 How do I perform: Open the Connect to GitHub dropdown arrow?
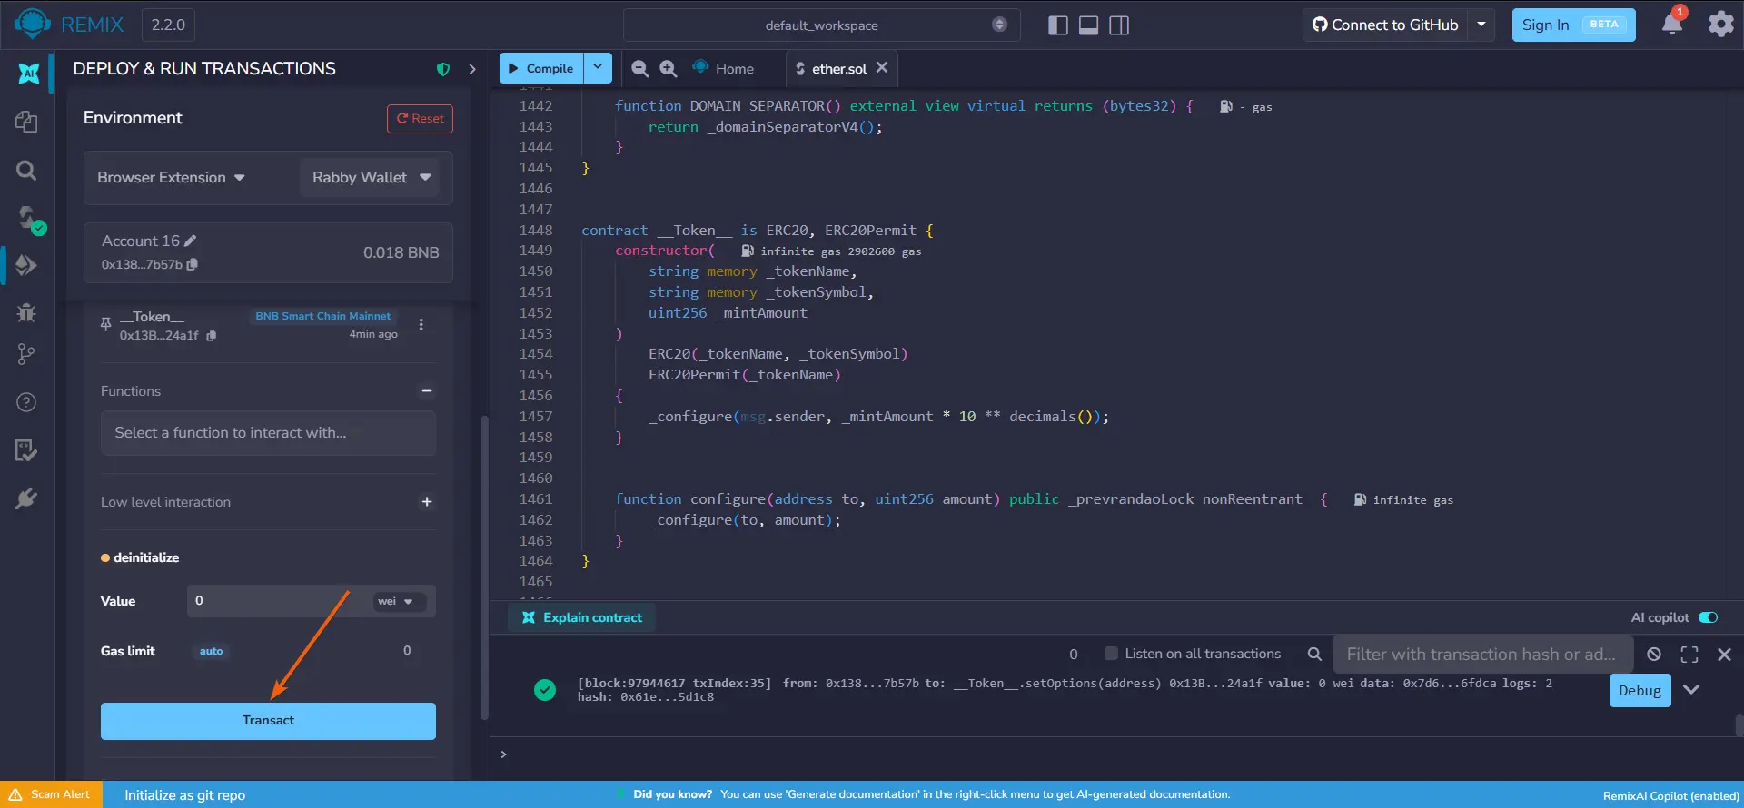coord(1481,25)
